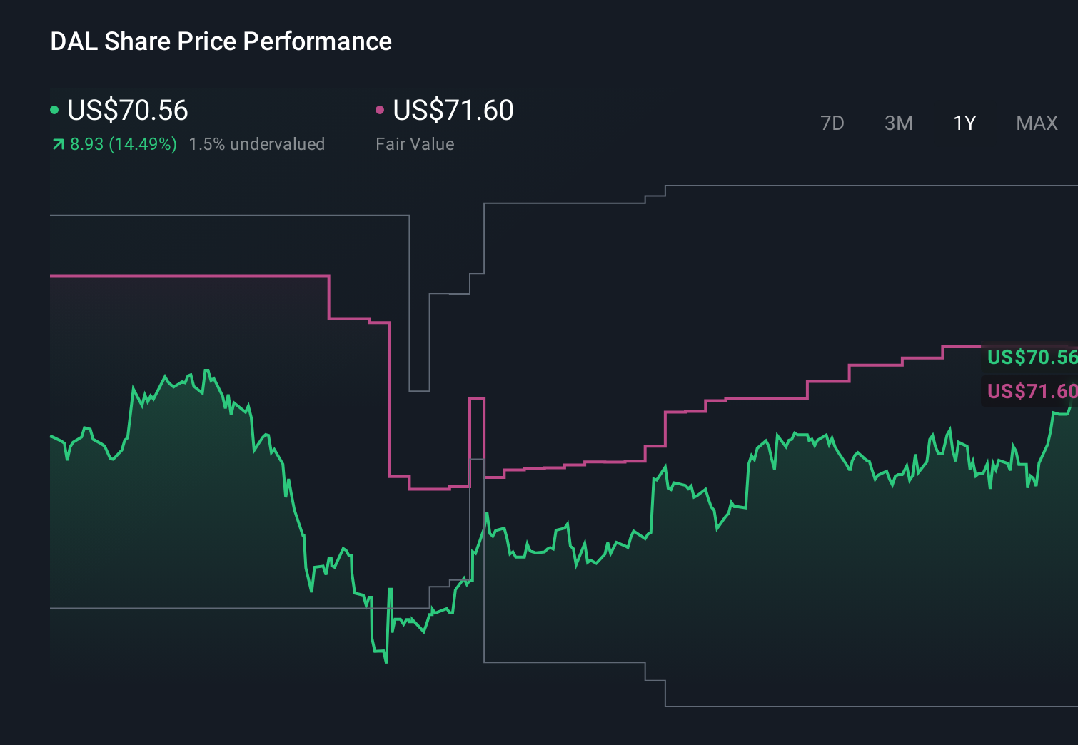Click the green share price legend dot
Image resolution: width=1078 pixels, height=745 pixels.
point(54,109)
